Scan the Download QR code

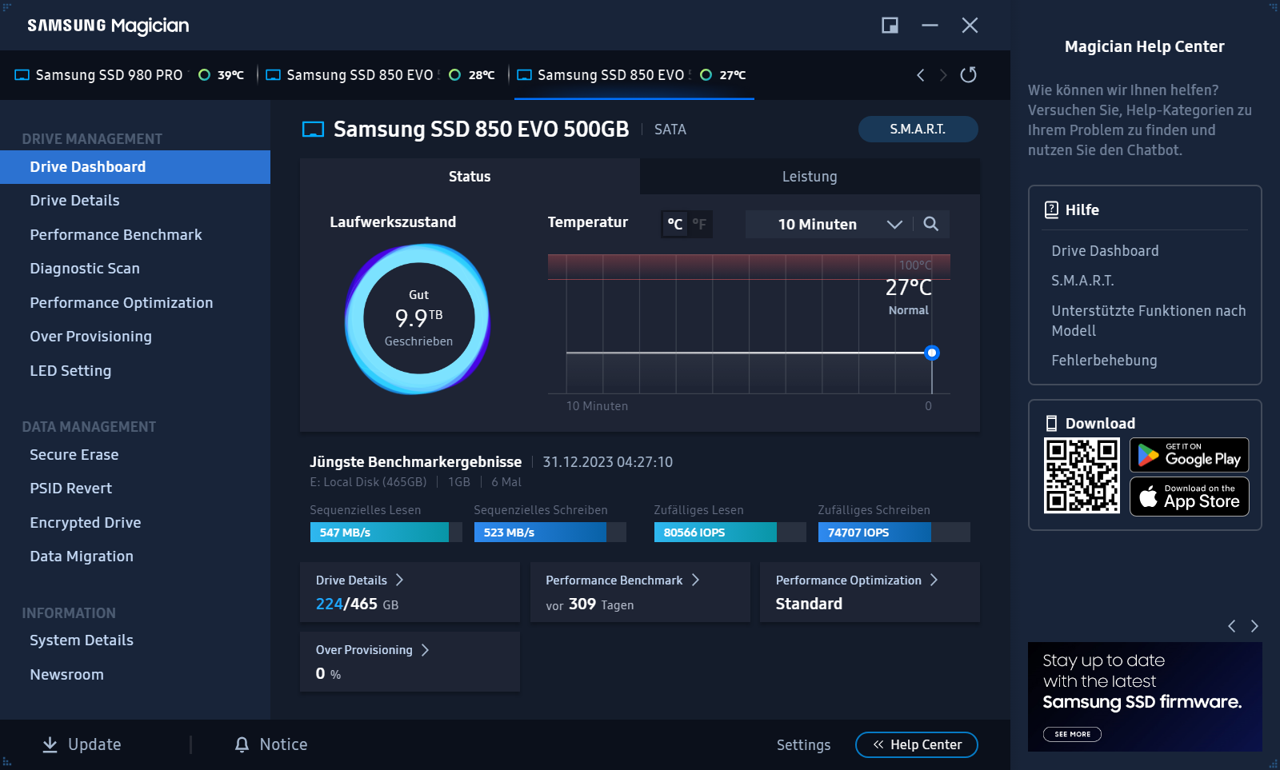[x=1082, y=476]
